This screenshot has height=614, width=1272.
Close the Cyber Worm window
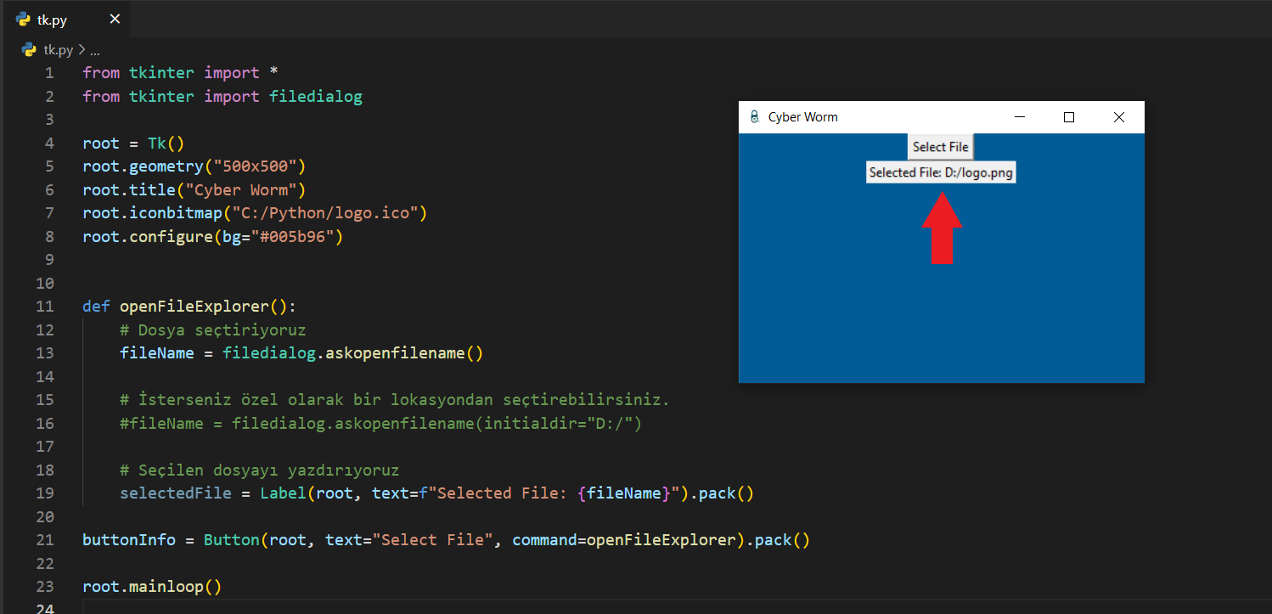(1118, 117)
